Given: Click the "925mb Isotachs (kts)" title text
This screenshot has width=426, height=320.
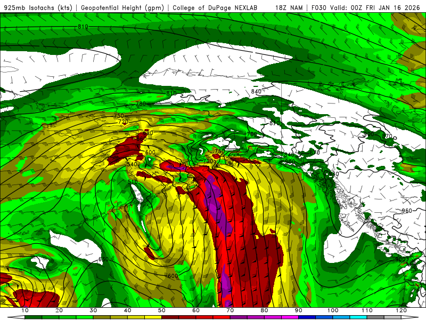Looking at the screenshot, I should click(38, 8).
